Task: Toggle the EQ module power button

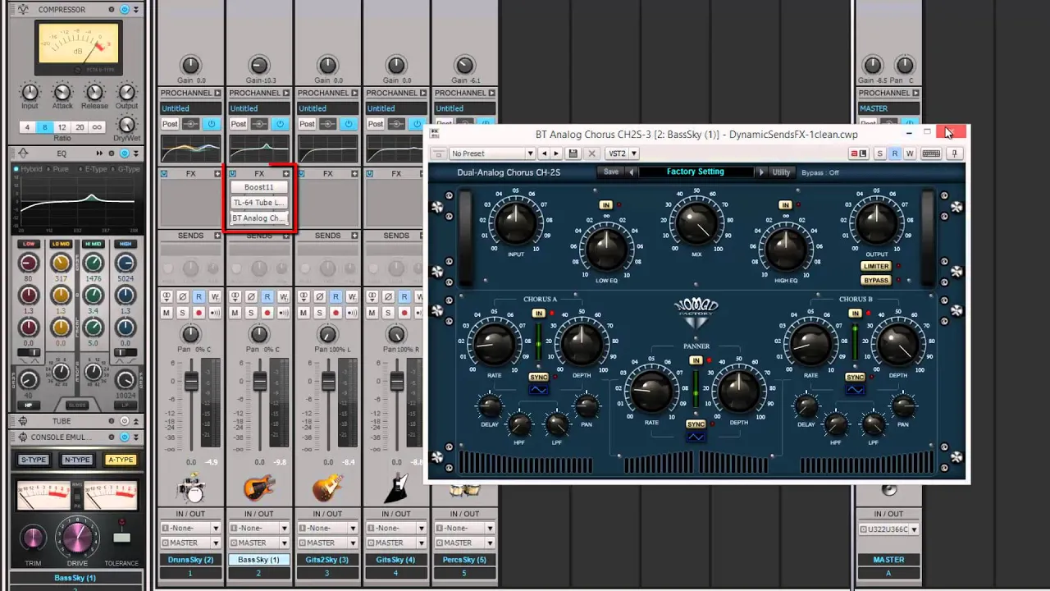Action: (125, 153)
